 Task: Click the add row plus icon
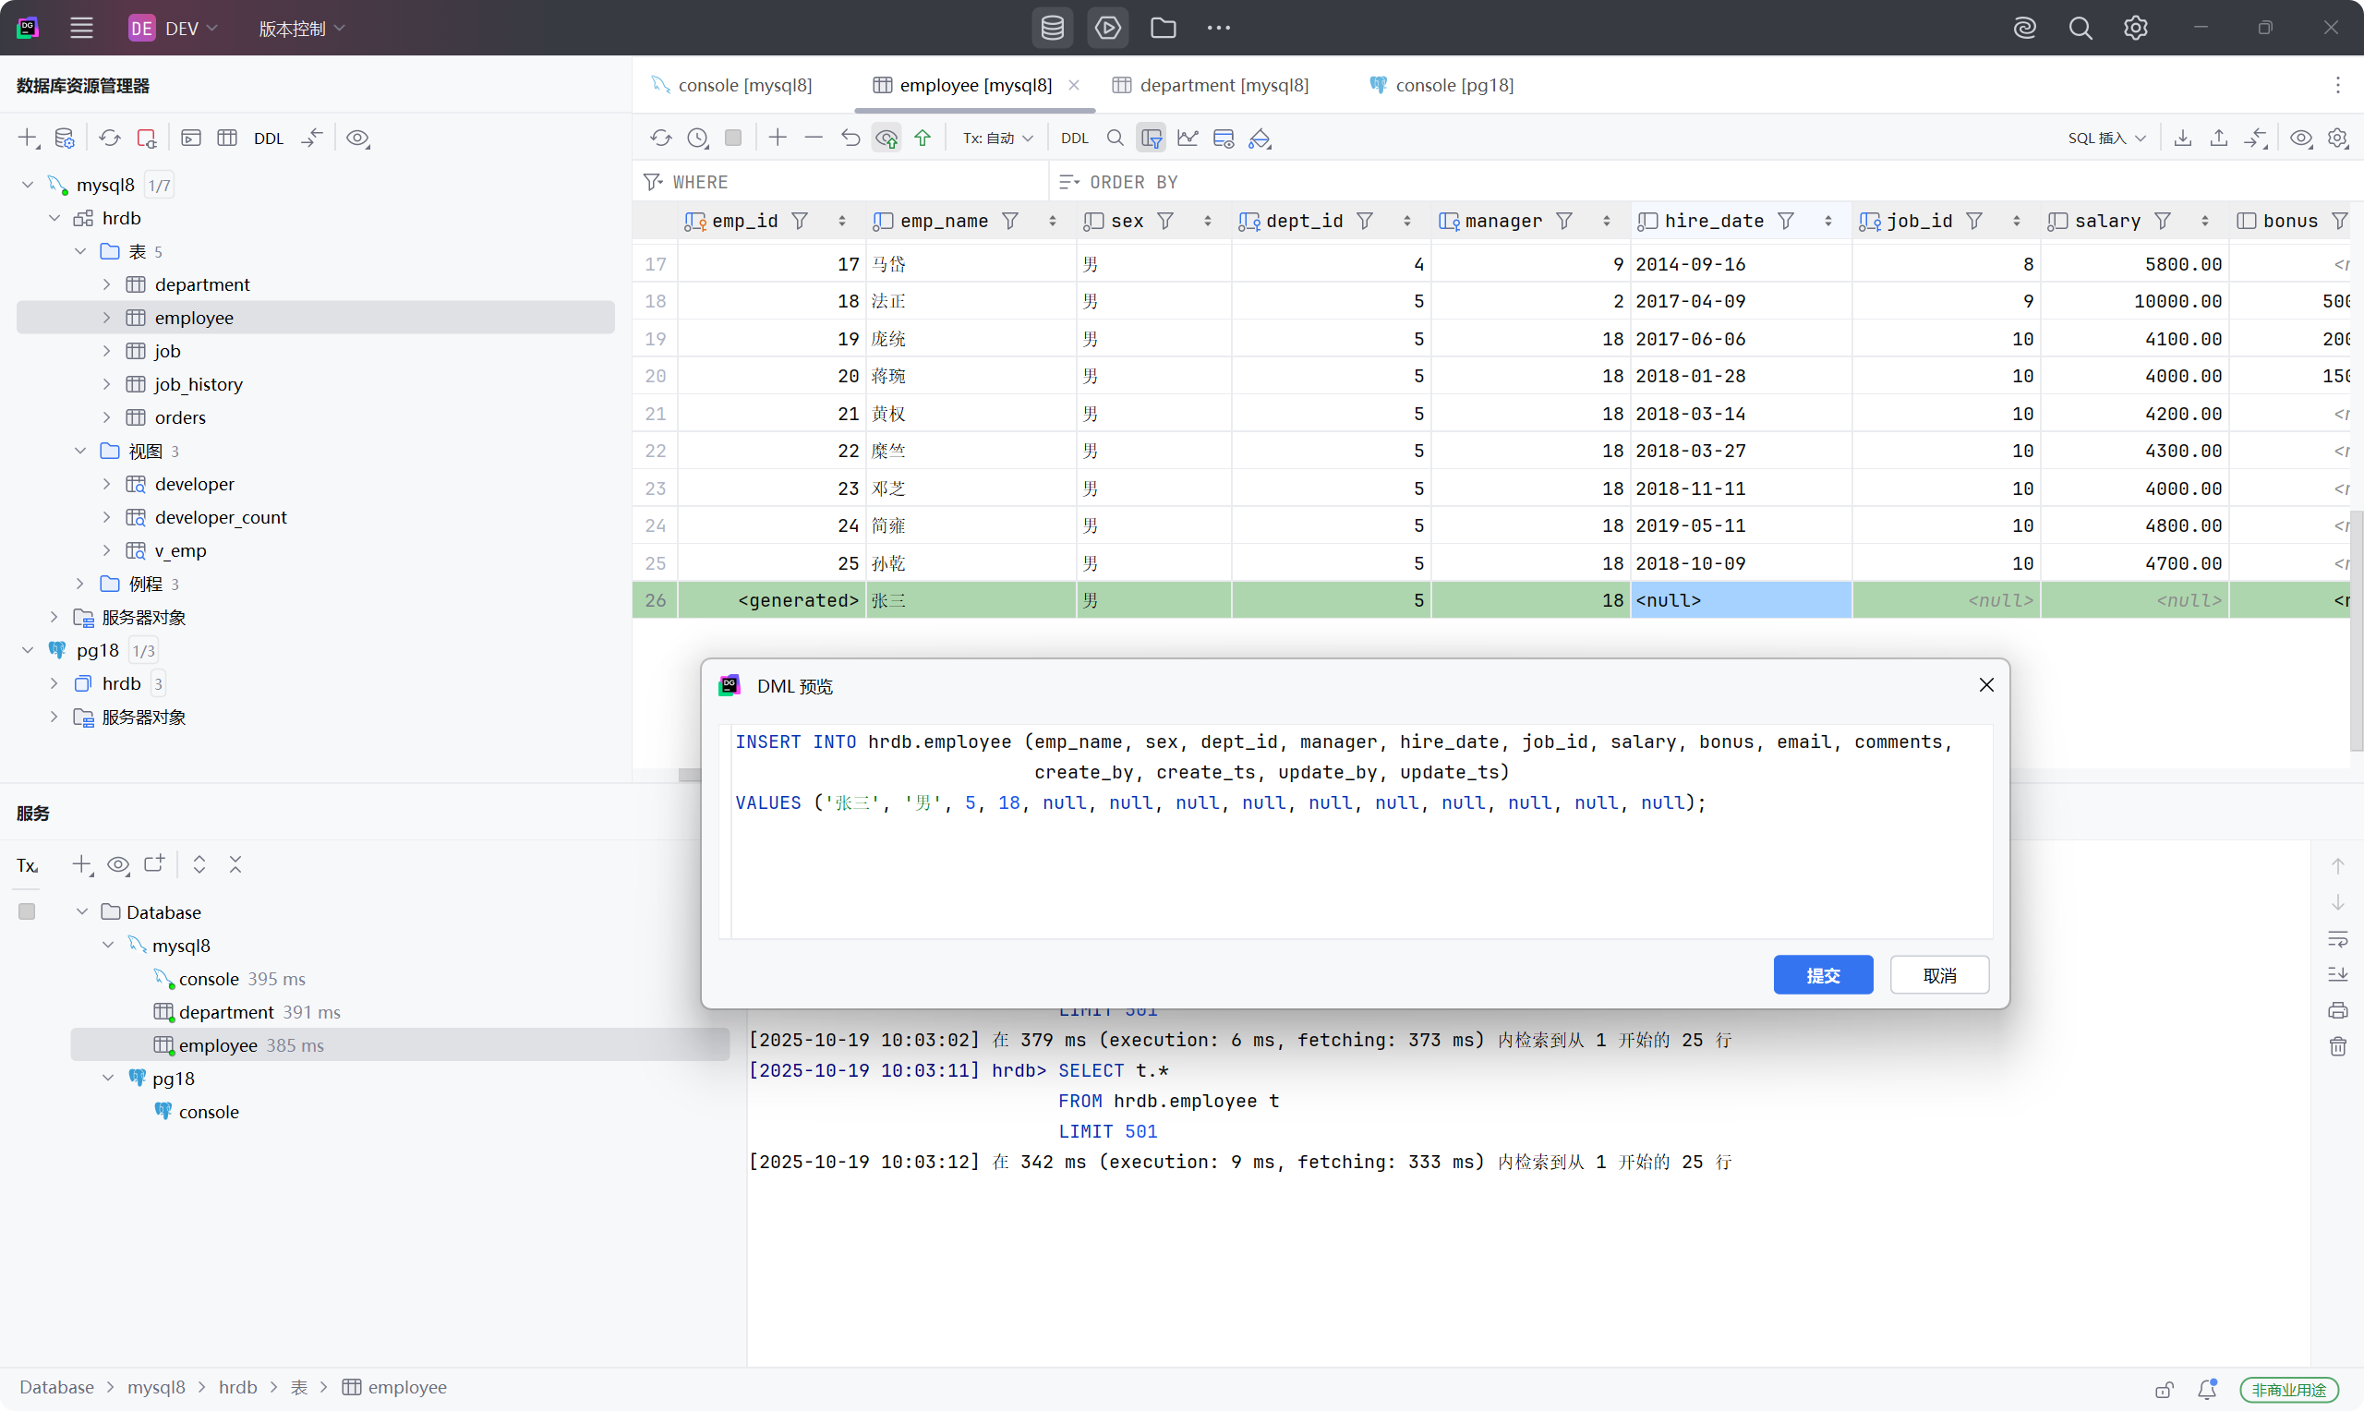[x=778, y=138]
